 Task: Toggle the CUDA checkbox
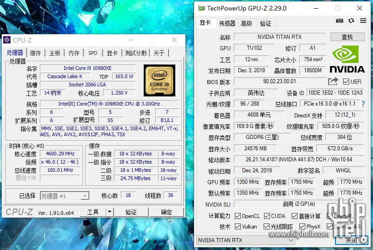[267, 216]
